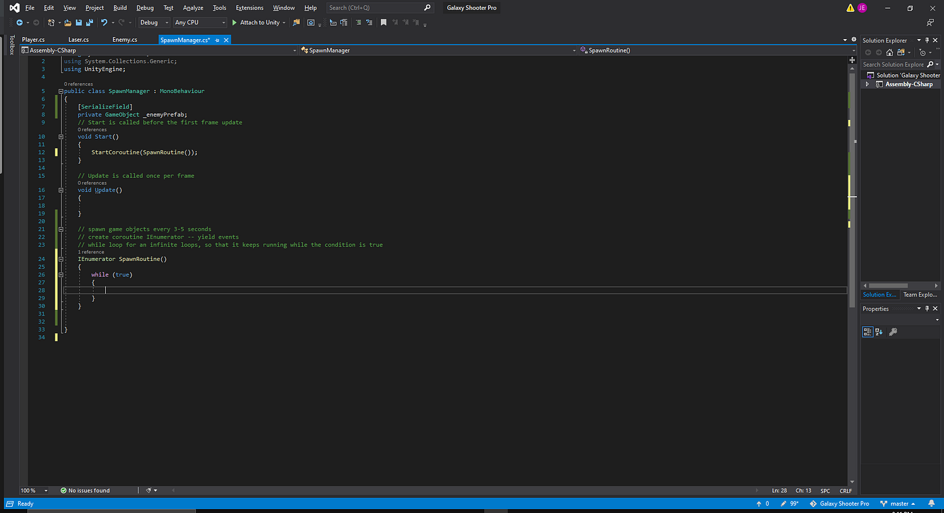Click the SPC spaces indicator
This screenshot has height=513, width=944.
(825, 490)
